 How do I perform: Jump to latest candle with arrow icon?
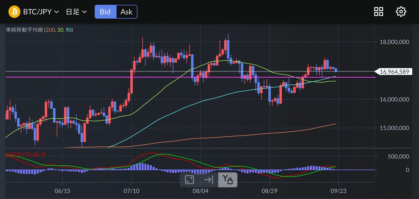208,180
